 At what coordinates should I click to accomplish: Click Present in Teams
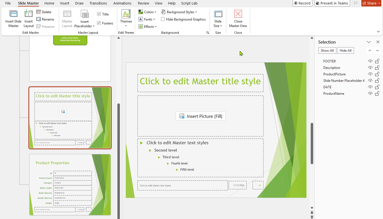[x=332, y=3]
